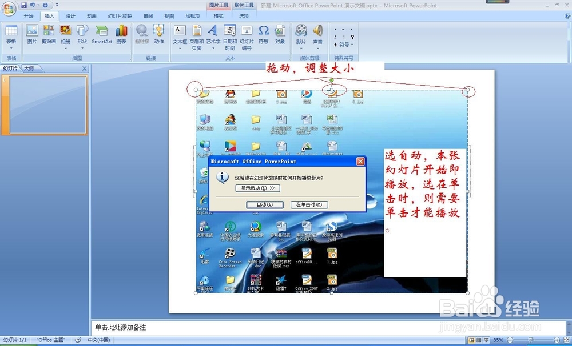Insert a chart with the 图表 icon
Viewport: 572px width, 346px height.
tap(121, 35)
